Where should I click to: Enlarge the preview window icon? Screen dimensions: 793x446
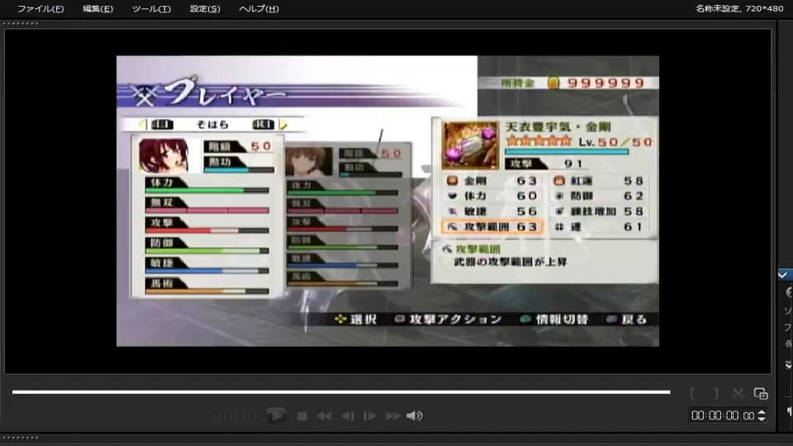coord(761,393)
